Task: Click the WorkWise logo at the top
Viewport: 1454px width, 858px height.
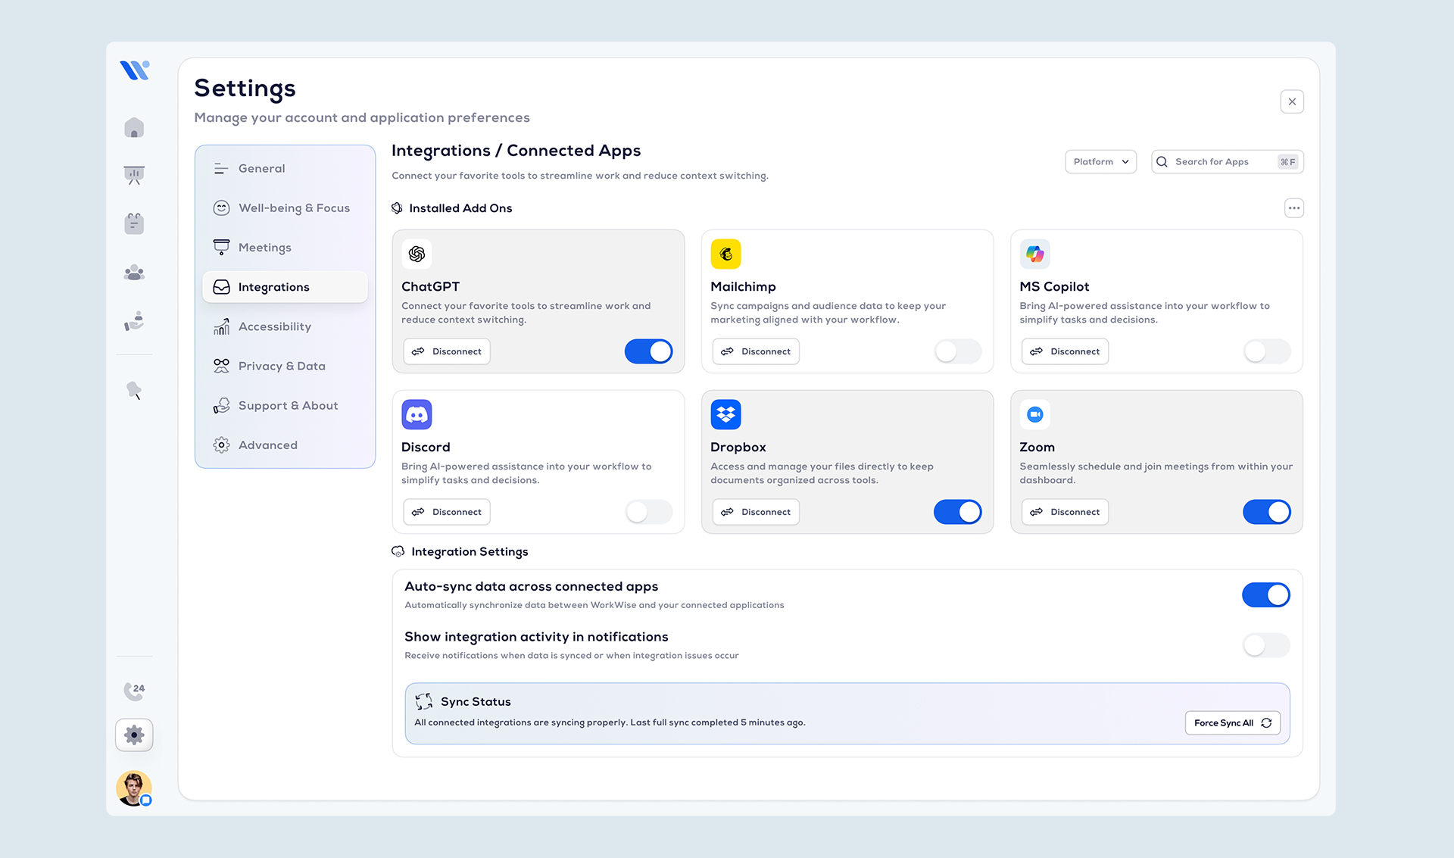Action: (133, 69)
